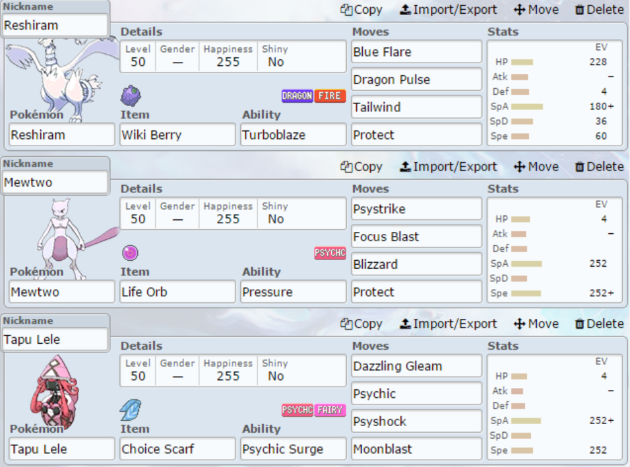Select the Psychic Surge ability field

pyautogui.click(x=294, y=449)
